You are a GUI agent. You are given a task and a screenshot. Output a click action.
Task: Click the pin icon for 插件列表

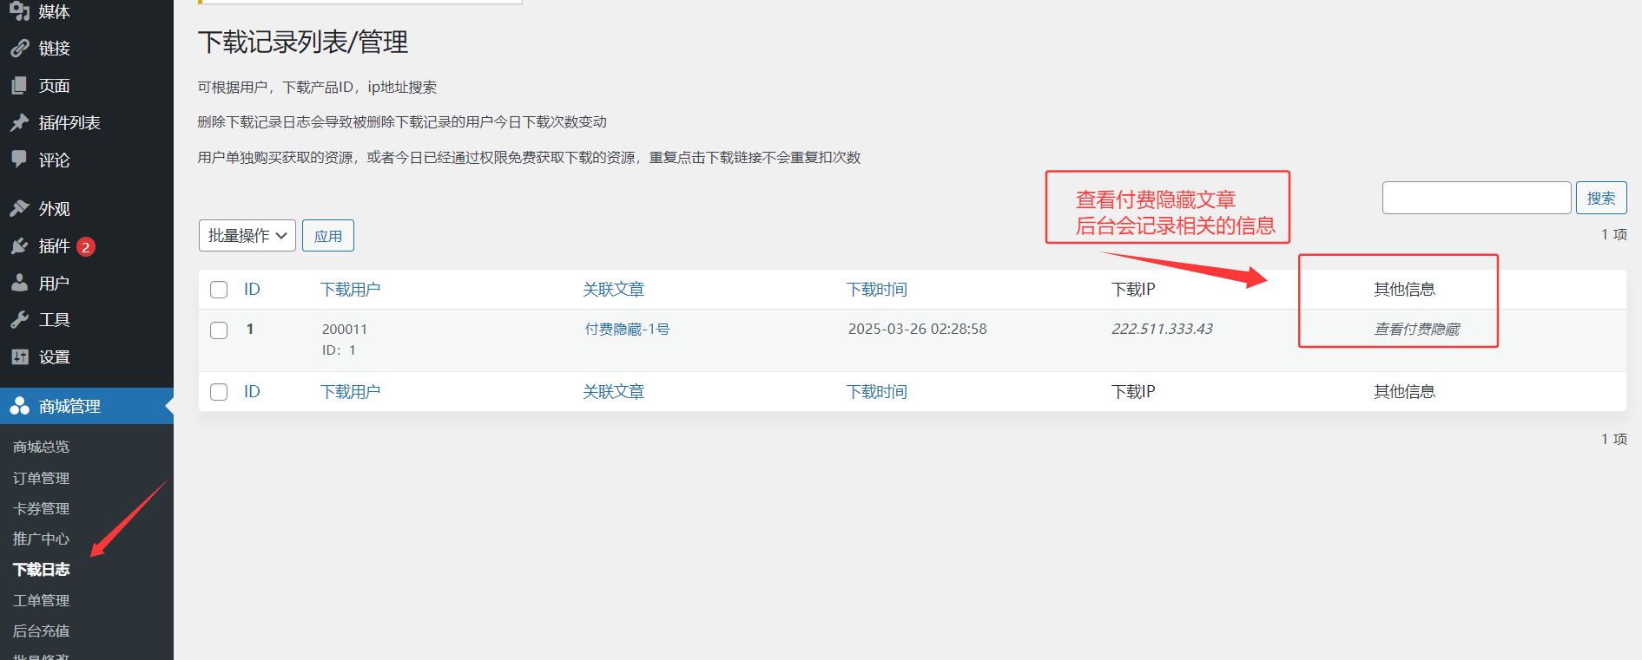click(19, 123)
